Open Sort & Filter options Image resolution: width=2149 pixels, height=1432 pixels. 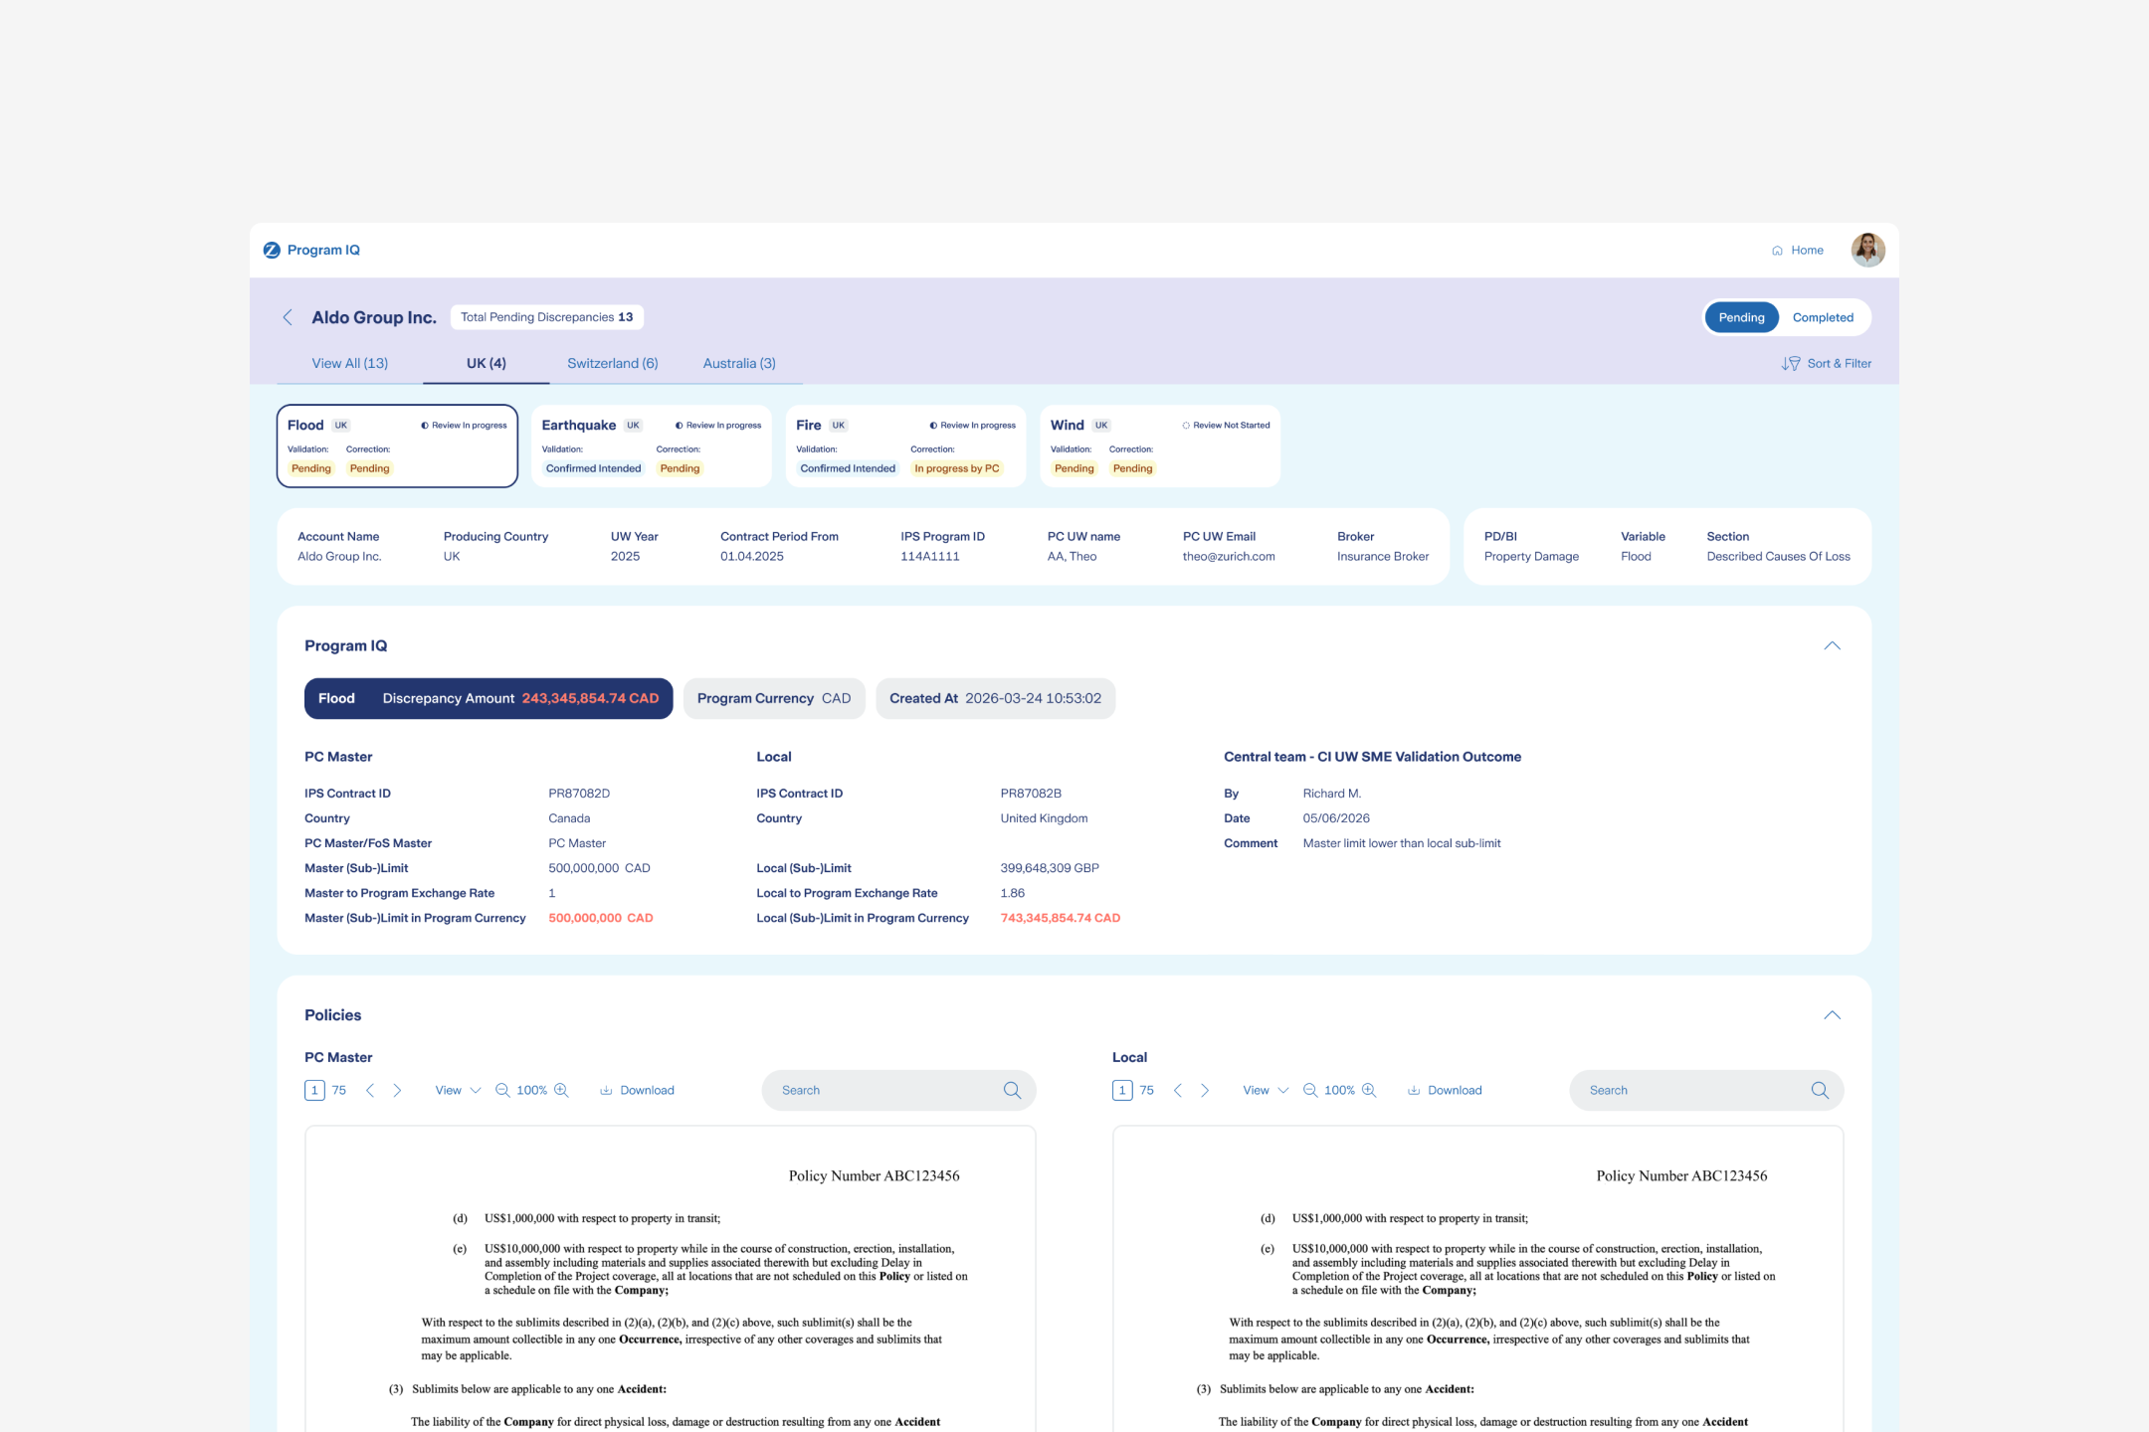[1827, 363]
